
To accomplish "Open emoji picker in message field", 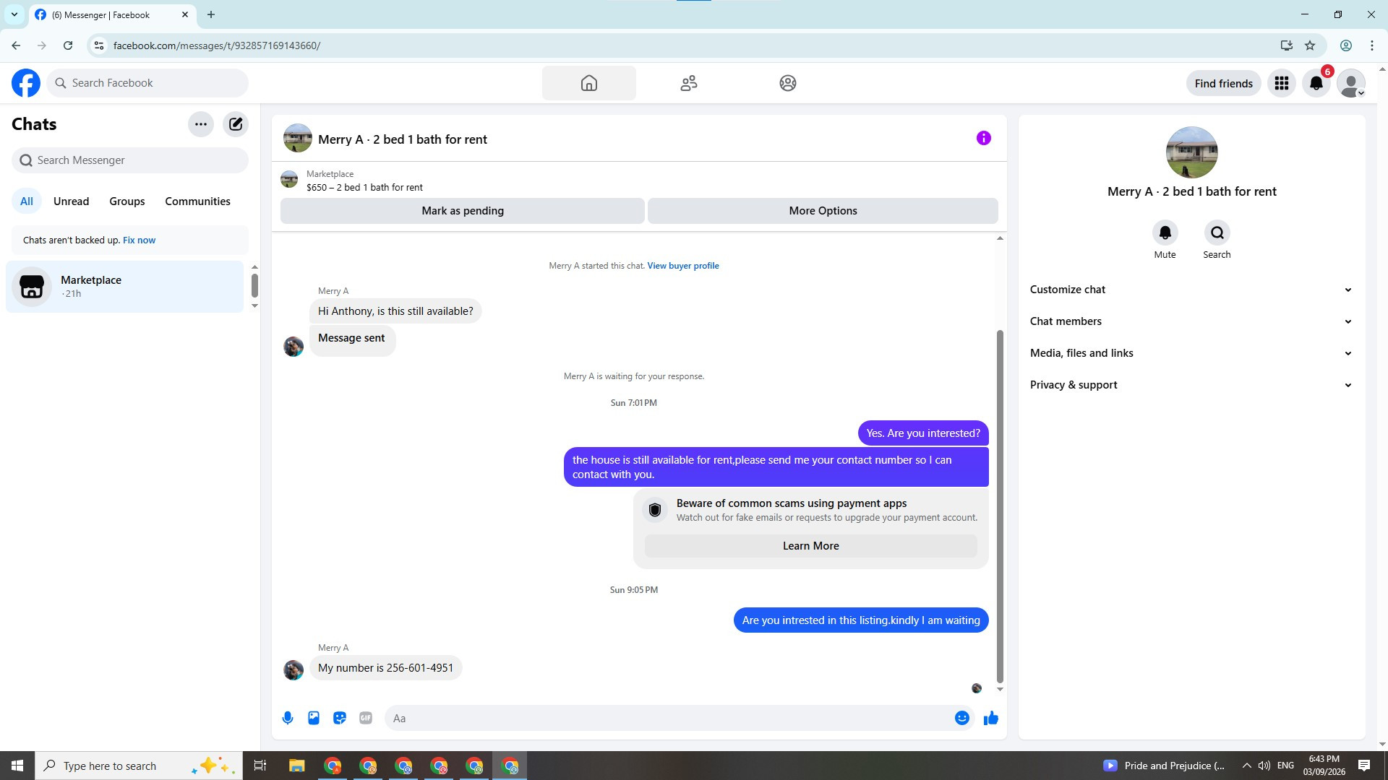I will pos(961,718).
